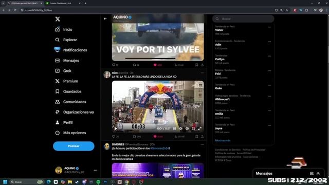Unlike miro's LA FE post
This screenshot has height=185, width=329.
click(x=155, y=137)
